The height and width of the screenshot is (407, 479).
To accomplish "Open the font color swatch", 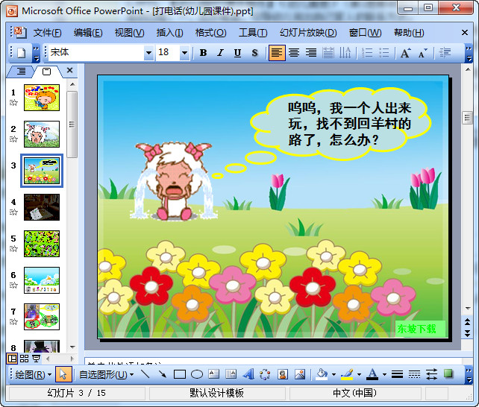I will tap(372, 374).
